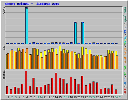Viewport: 128px width, 100px height.
Task: Select the 167 y-axis value
Action: click(4, 47)
